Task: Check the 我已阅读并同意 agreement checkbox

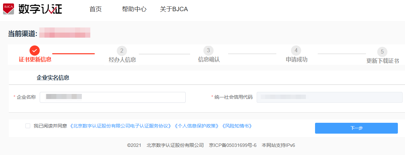Action: (28, 126)
